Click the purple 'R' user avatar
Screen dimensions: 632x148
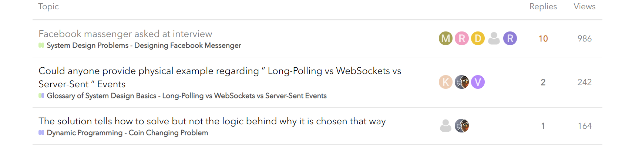pos(510,38)
